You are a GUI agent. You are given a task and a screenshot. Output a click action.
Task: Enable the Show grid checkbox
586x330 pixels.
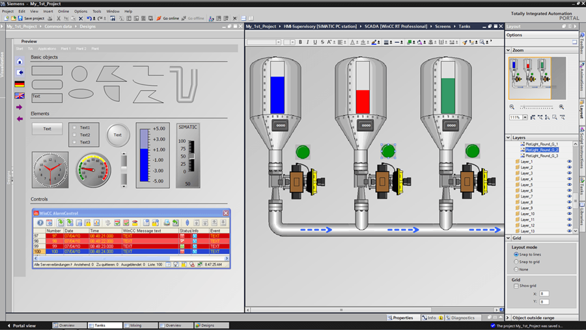click(x=516, y=286)
